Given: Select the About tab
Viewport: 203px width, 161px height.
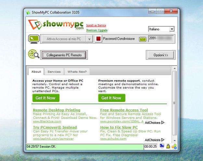Looking at the screenshot, I should [36, 71].
